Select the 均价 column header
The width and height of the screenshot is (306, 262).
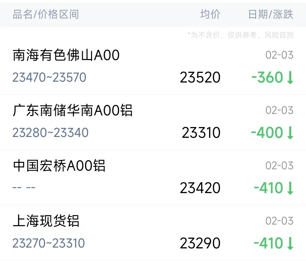[x=210, y=14]
